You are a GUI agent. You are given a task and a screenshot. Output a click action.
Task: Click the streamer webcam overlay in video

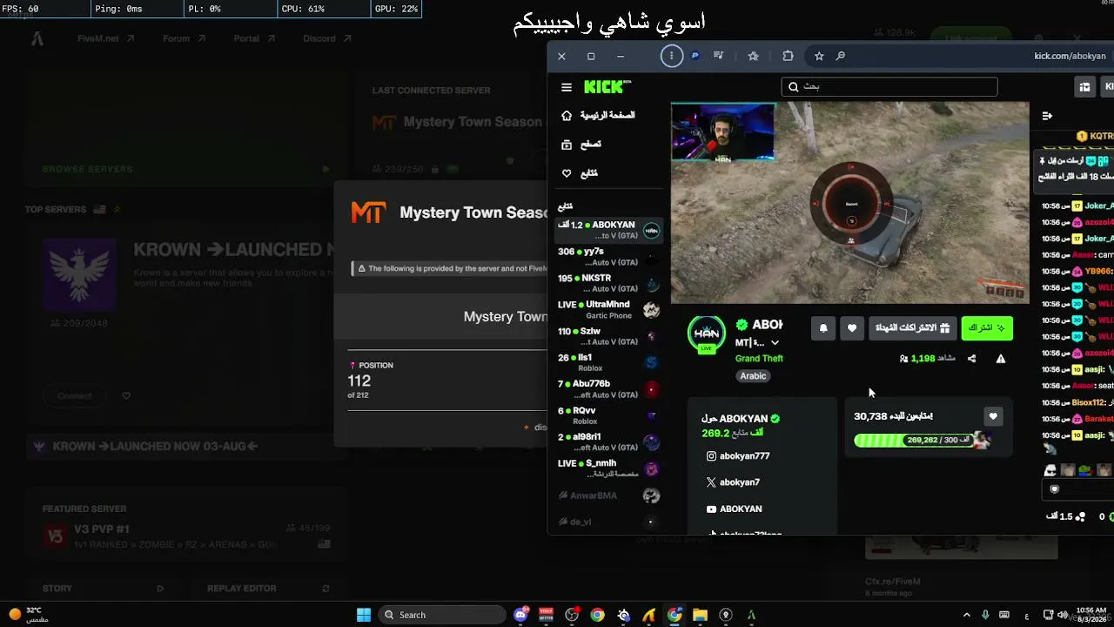coord(722,132)
